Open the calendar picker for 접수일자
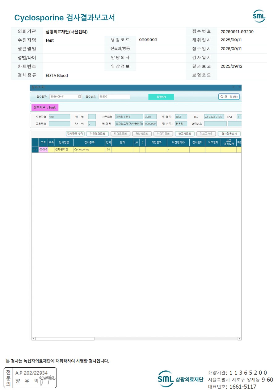The image size is (278, 392). [x=80, y=97]
